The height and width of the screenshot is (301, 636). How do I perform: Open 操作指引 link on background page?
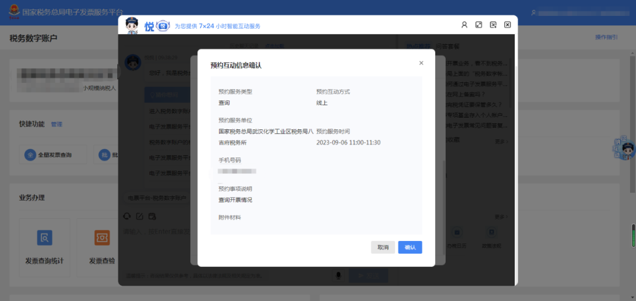[607, 37]
